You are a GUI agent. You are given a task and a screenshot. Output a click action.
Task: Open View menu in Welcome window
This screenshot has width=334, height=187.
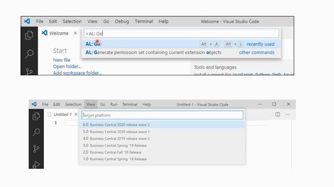tap(92, 21)
